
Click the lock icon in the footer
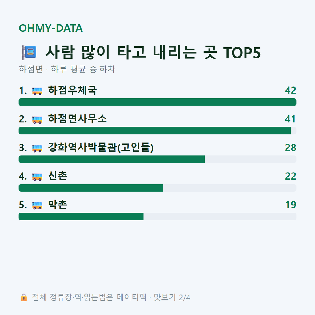[x=24, y=297]
